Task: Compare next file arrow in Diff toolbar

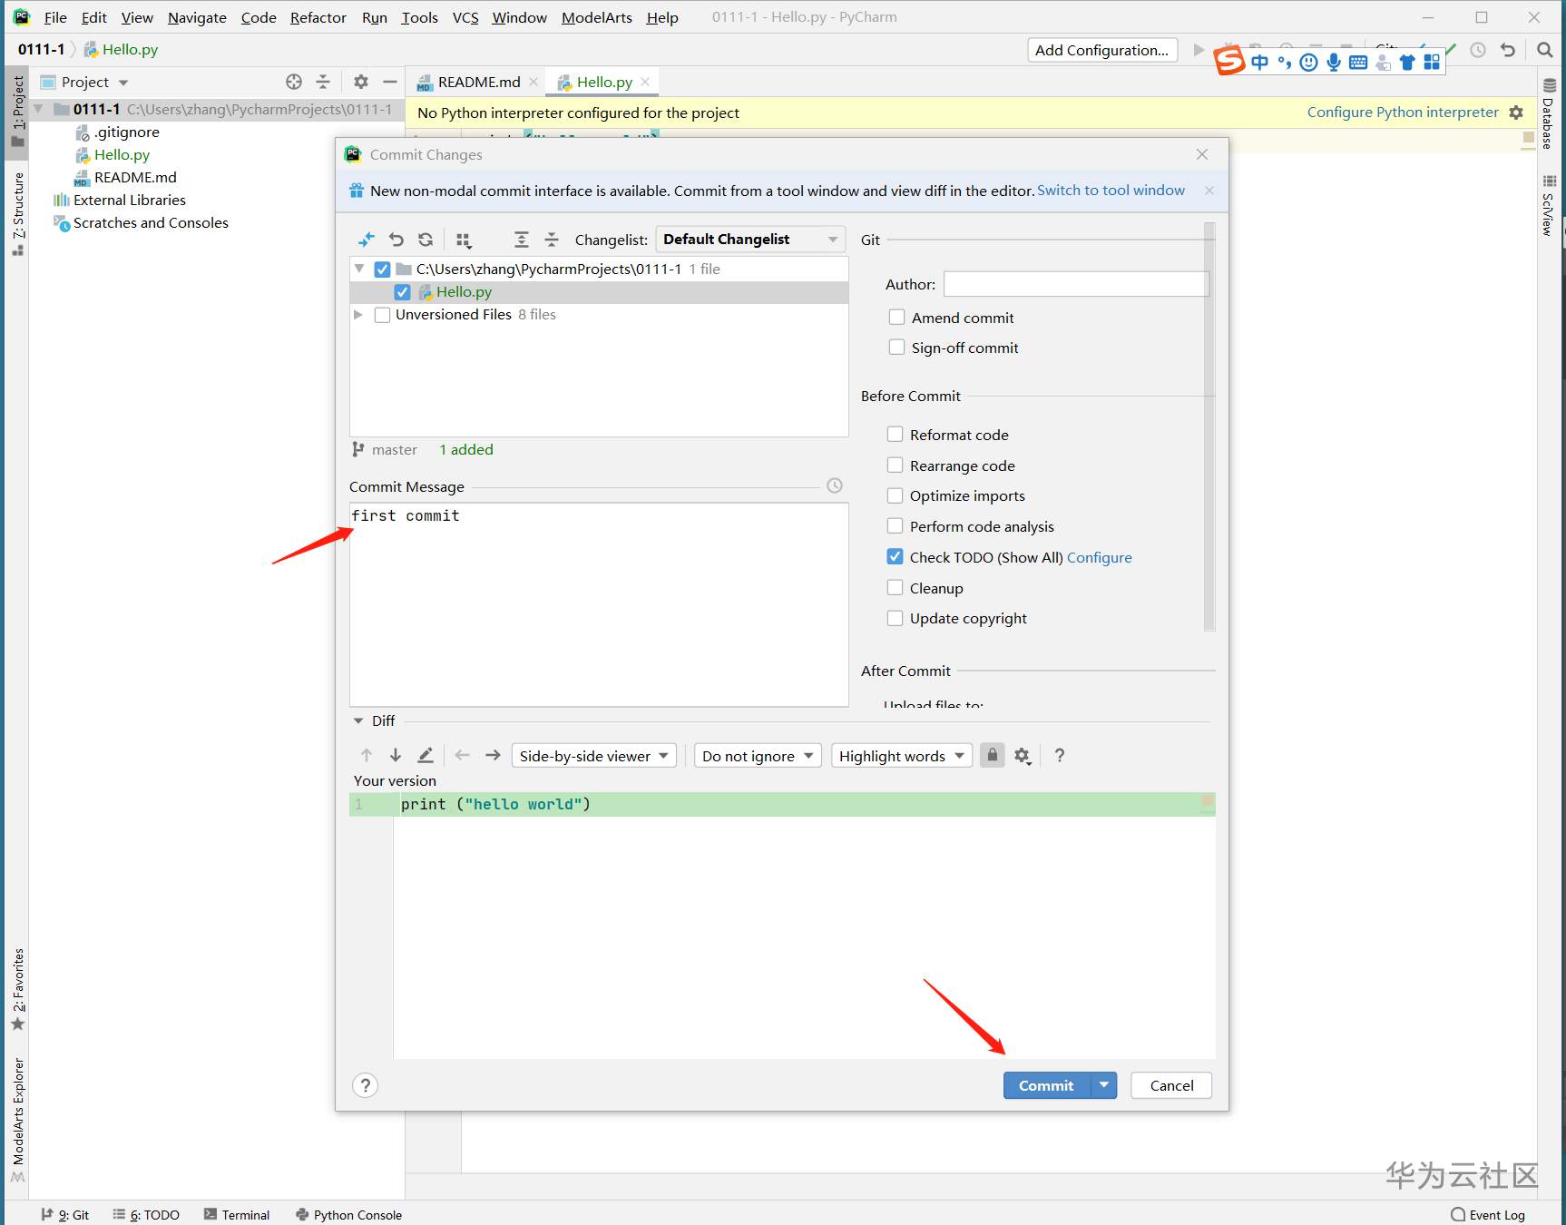Action: tap(493, 755)
